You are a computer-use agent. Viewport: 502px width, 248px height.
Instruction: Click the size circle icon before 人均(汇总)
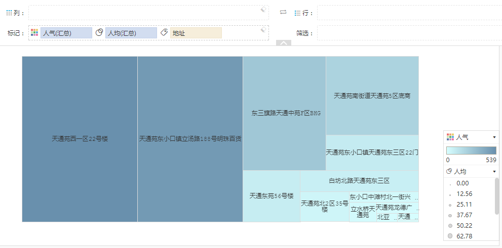tap(99, 32)
